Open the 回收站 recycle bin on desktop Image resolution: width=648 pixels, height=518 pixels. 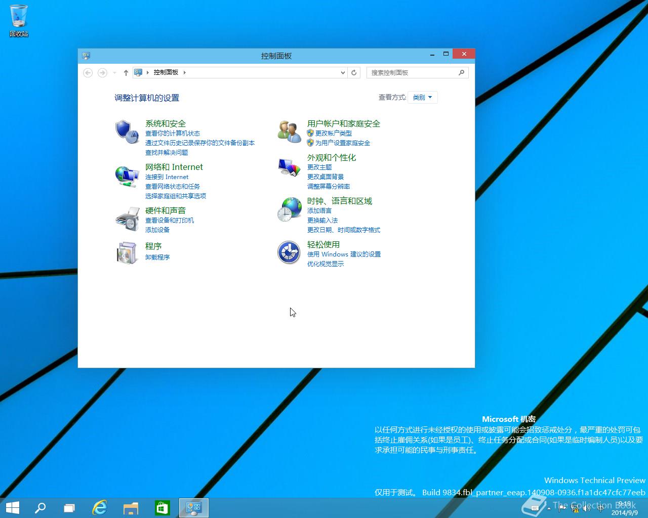19,21
